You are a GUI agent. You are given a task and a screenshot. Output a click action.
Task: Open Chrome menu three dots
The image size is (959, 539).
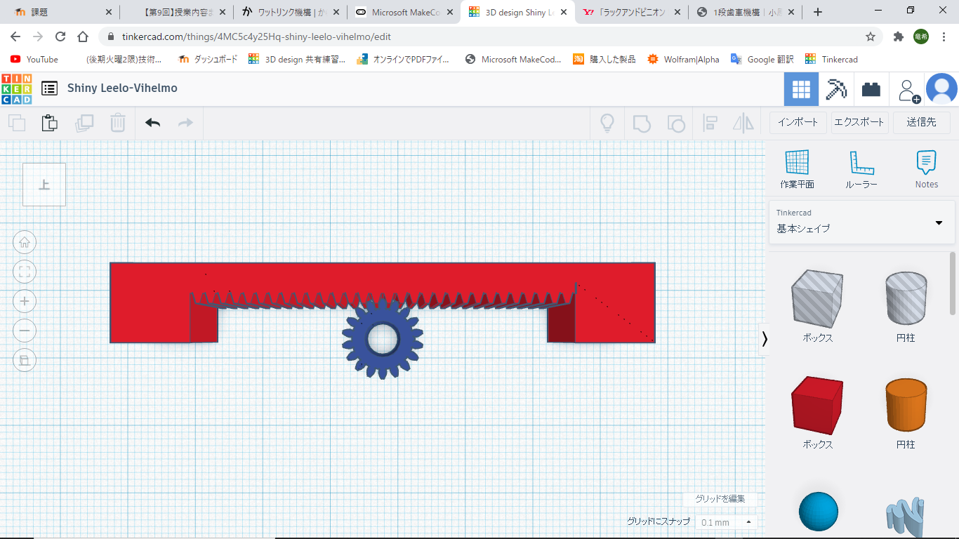pos(943,36)
